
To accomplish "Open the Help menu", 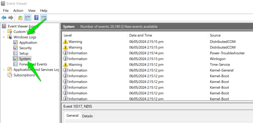I will (x=44, y=11).
